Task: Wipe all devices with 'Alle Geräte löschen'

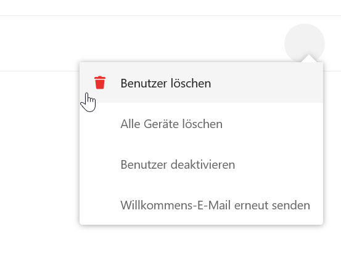Action: click(201, 123)
